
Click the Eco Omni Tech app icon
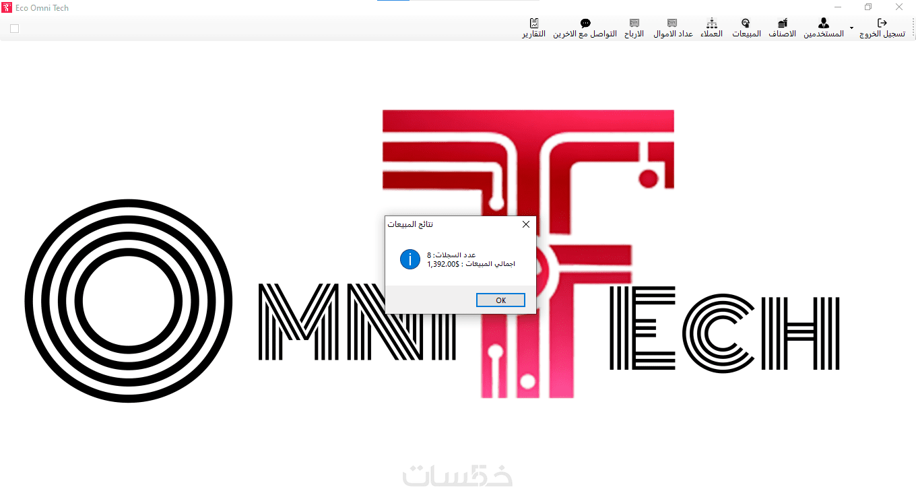click(7, 7)
